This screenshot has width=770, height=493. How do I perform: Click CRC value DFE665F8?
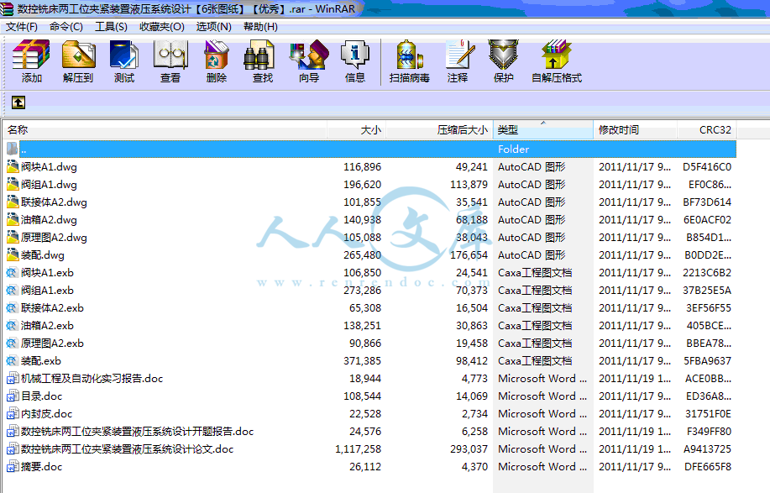708,467
